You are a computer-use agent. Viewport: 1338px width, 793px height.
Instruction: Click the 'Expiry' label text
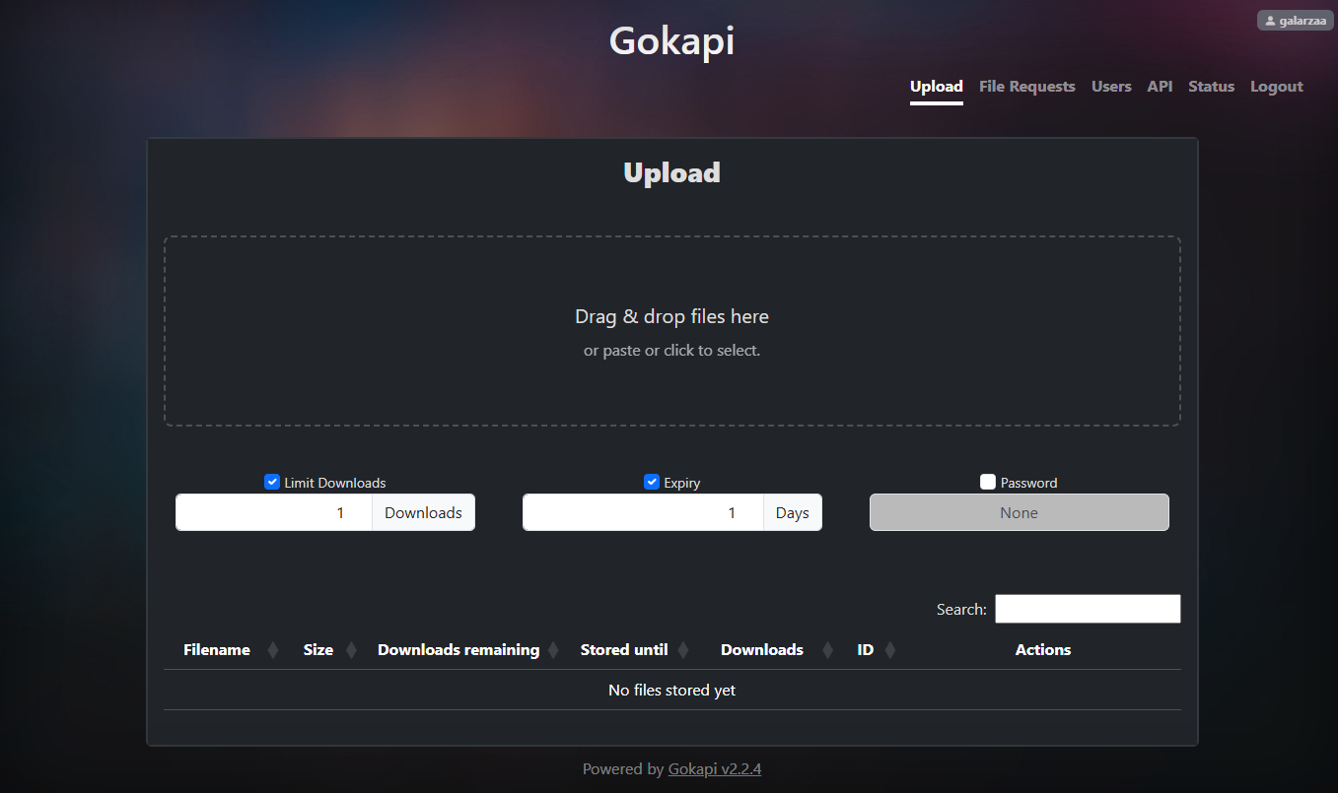click(682, 483)
